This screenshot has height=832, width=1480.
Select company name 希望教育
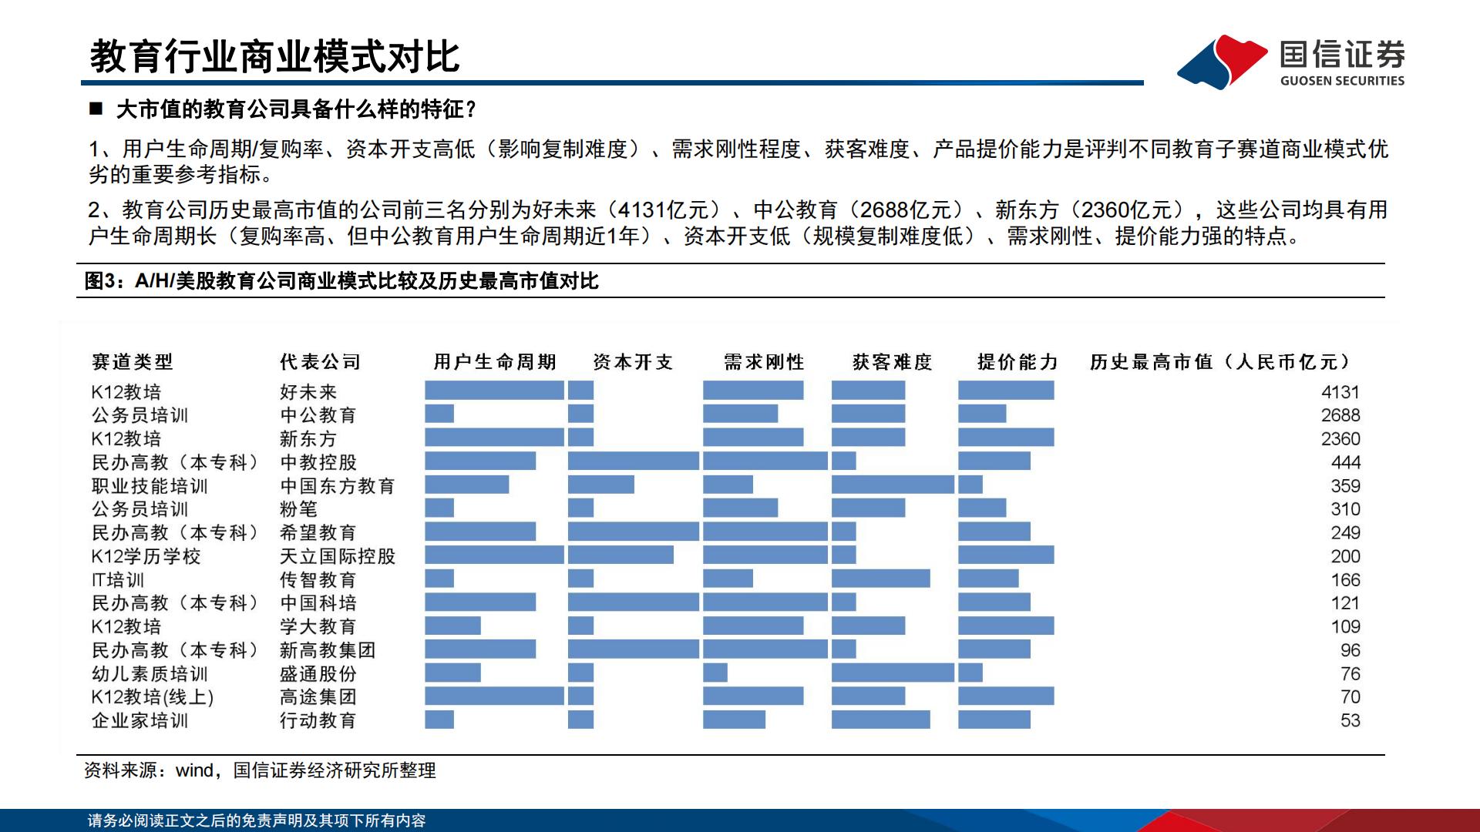coord(318,533)
